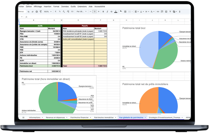The height and width of the screenshot is (133, 209).
Task: Switch to Patrimoine financier sheet tab
Action: pos(79,117)
